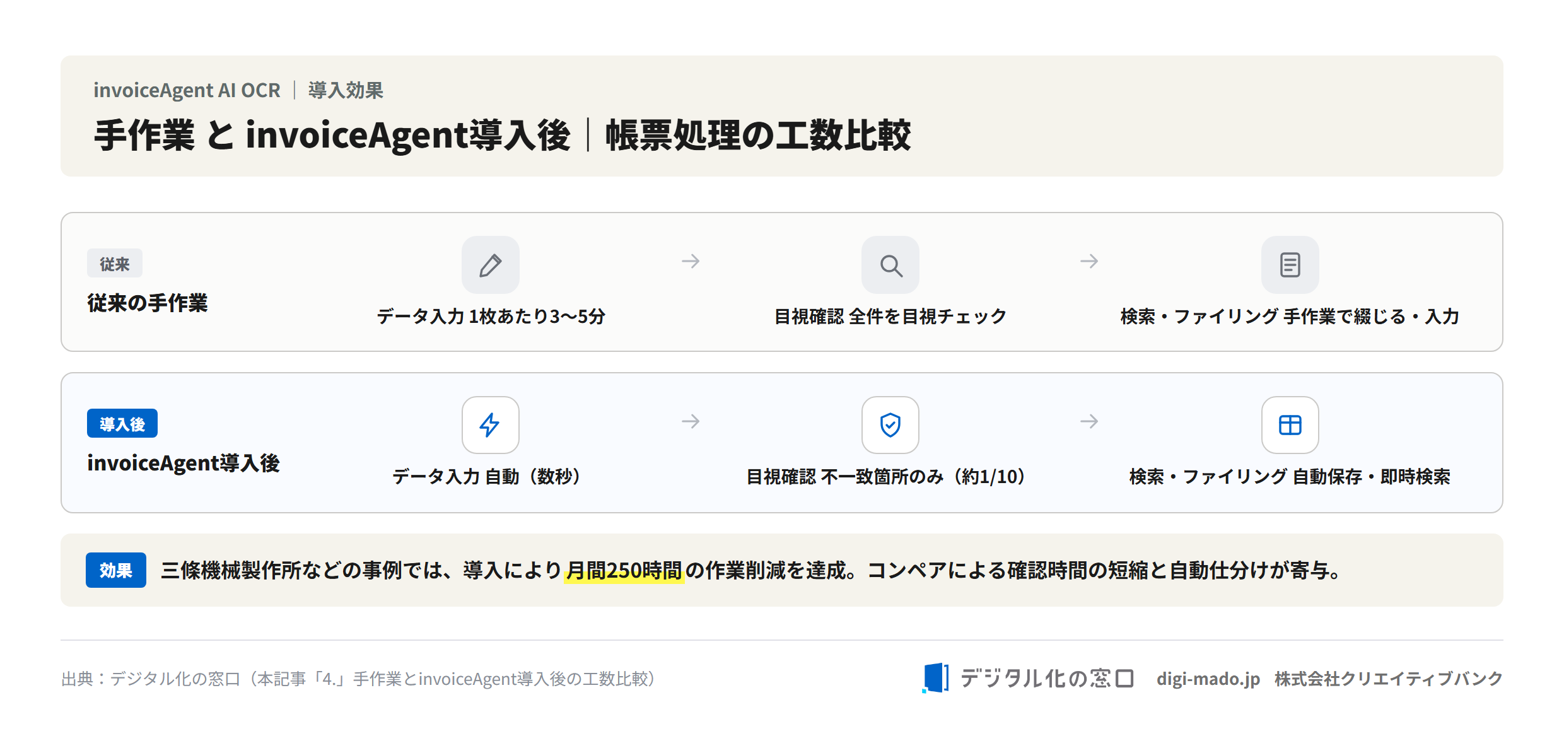This screenshot has height=753, width=1564.
Task: Click the table grid auto-save icon
Action: point(1290,425)
